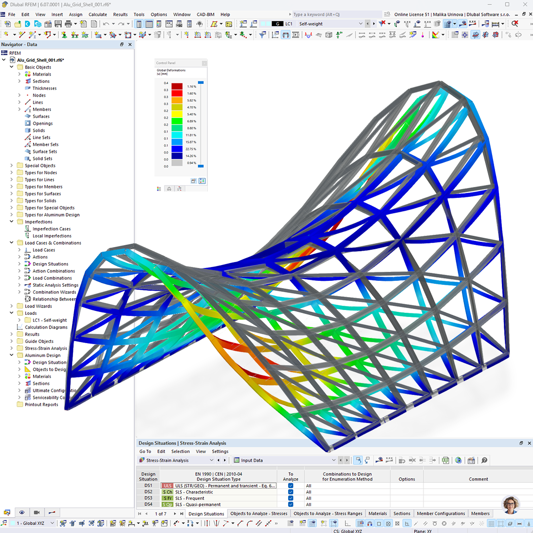
Task: Open a model via the folder icon
Action: click(x=17, y=24)
